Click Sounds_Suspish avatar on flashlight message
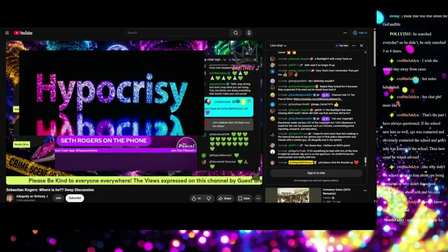 coord(273,59)
